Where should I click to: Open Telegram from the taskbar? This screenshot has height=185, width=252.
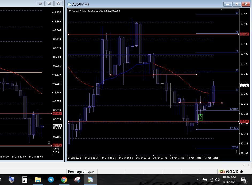[x=51, y=180]
